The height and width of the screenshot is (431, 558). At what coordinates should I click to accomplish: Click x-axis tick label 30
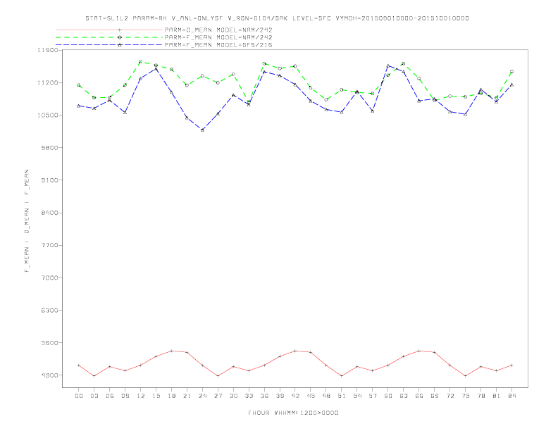pos(233,396)
